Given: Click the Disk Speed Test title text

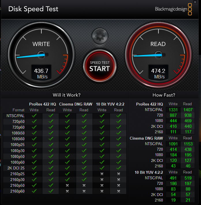Looking at the screenshot, I should pyautogui.click(x=33, y=9).
